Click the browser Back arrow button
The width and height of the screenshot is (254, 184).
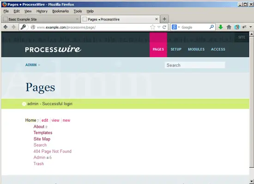click(x=6, y=27)
